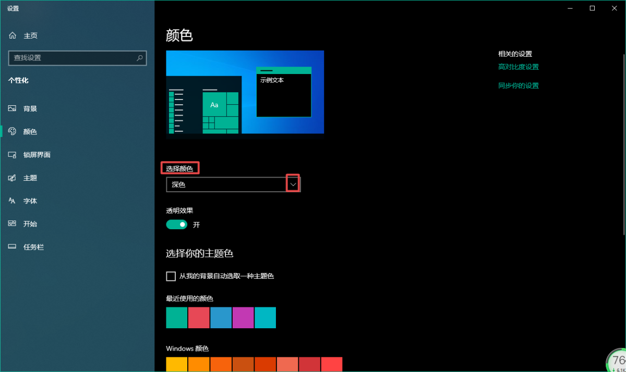Click the Home icon in sidebar
Viewport: 626px width, 372px height.
[x=13, y=35]
